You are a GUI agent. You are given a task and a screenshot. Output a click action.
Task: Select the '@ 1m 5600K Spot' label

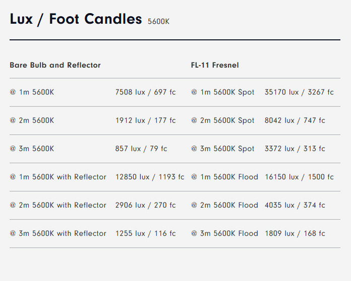pos(223,92)
